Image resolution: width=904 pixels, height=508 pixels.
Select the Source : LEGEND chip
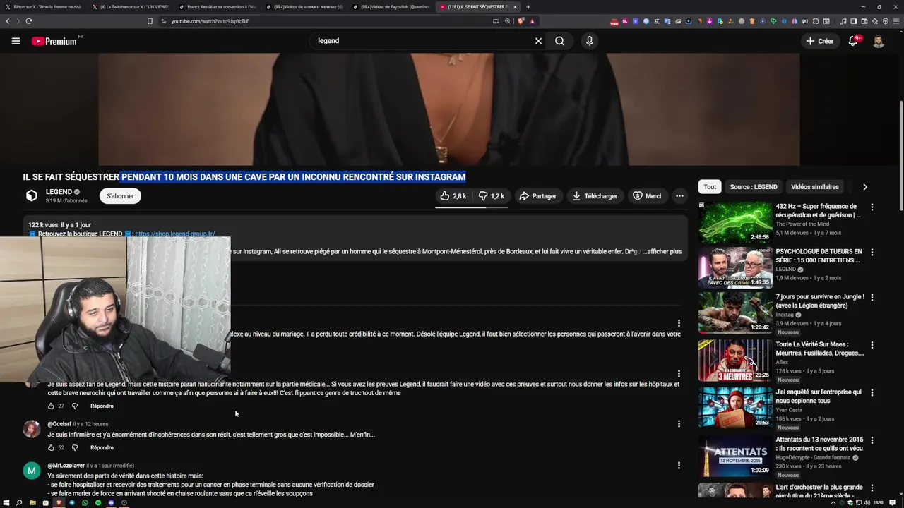point(754,187)
